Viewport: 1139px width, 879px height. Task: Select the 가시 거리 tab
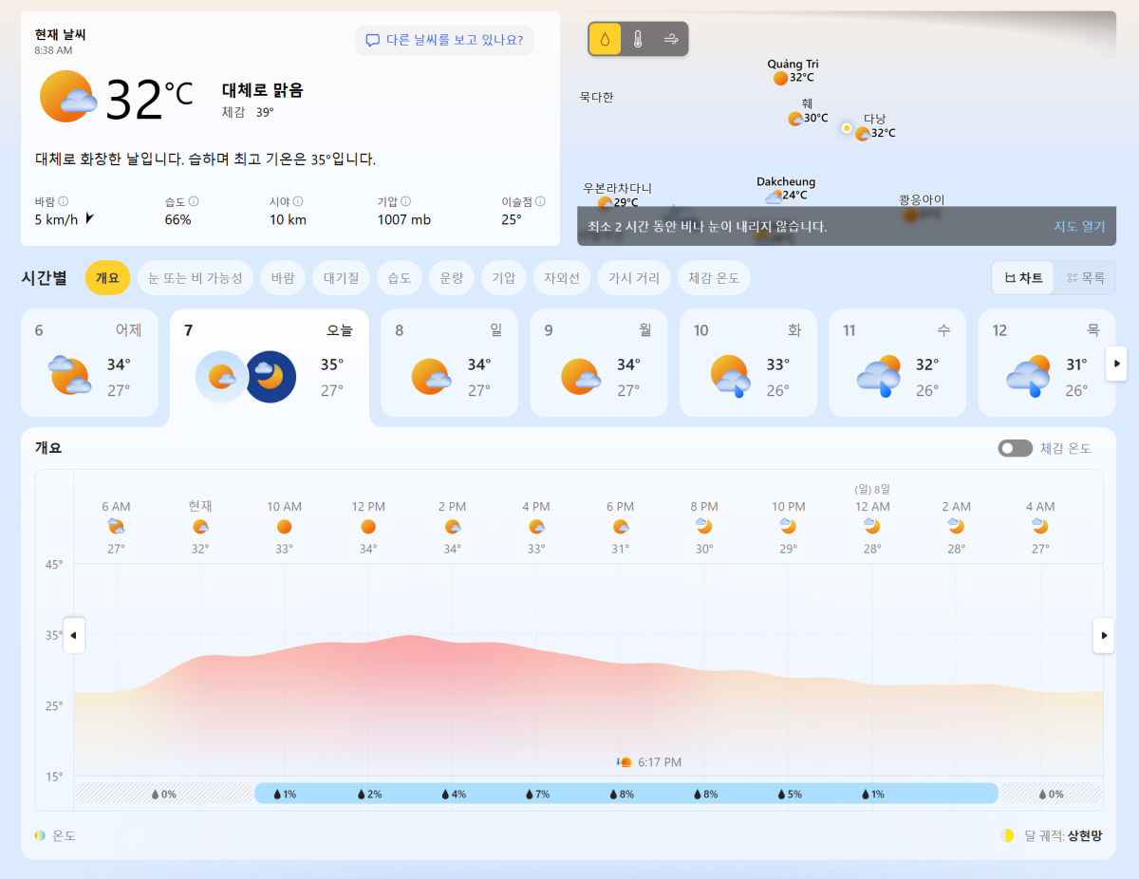pos(634,278)
